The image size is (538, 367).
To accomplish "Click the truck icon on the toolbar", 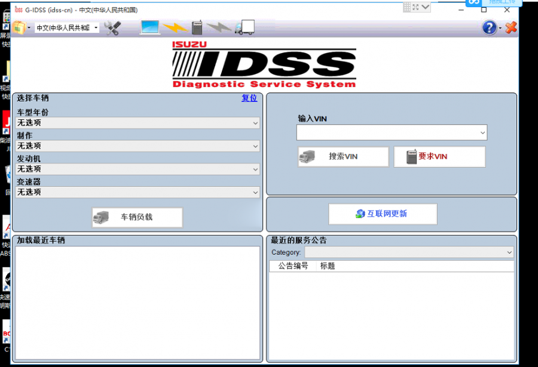I will [x=244, y=27].
